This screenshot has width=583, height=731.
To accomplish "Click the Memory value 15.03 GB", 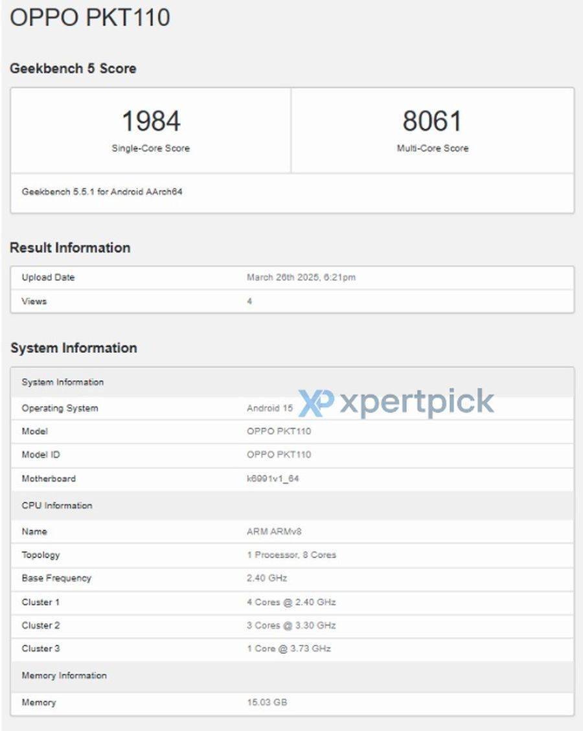I will tap(268, 702).
